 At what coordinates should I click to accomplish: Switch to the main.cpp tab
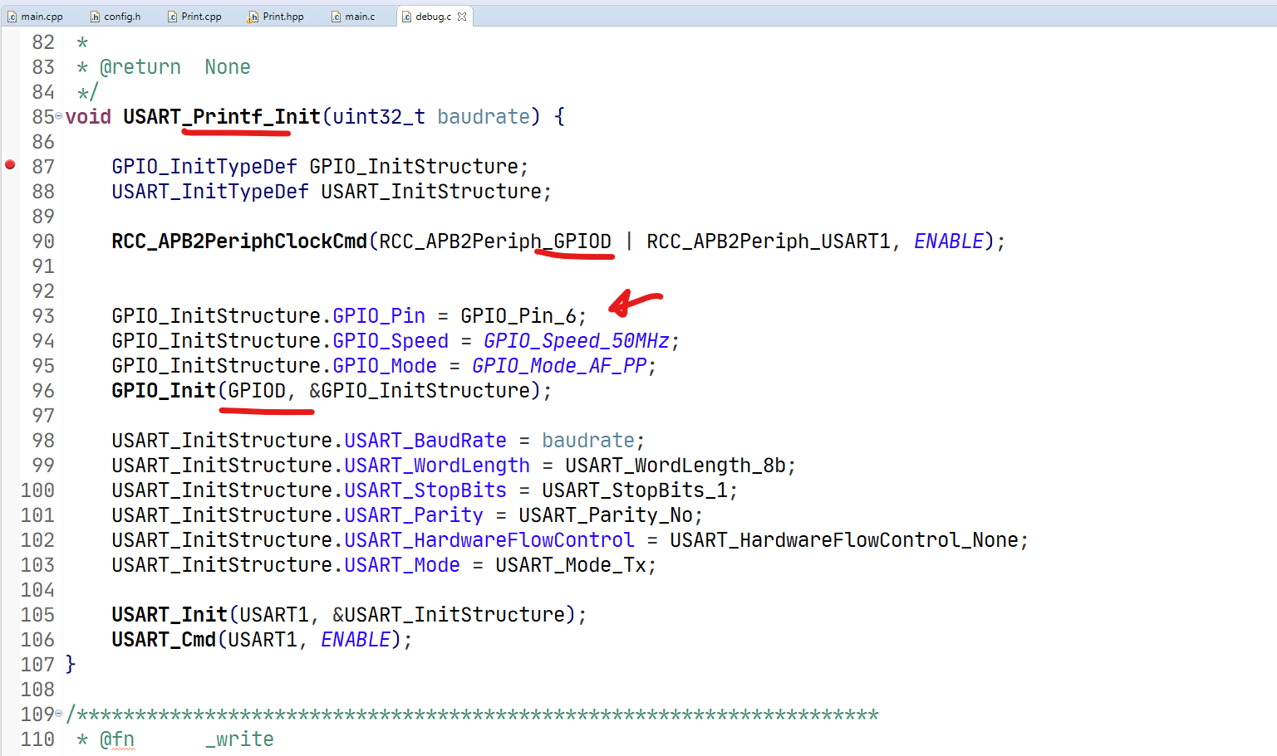(40, 15)
